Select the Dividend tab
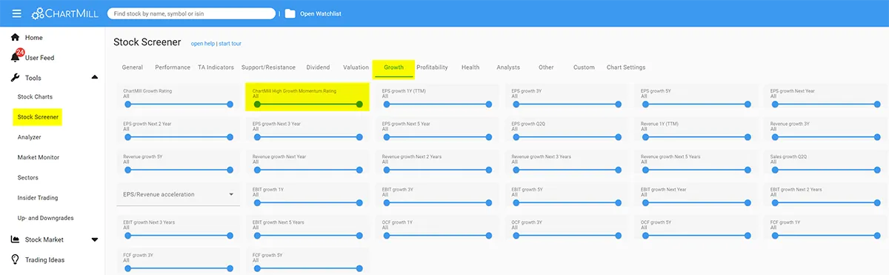889x275 pixels. [x=318, y=67]
